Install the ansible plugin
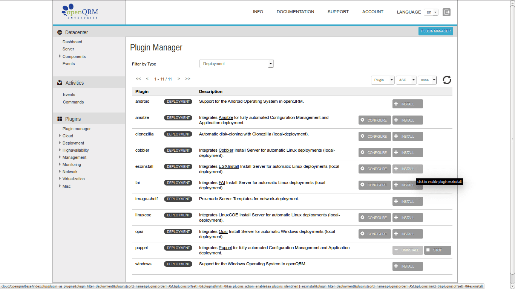 coord(408,120)
